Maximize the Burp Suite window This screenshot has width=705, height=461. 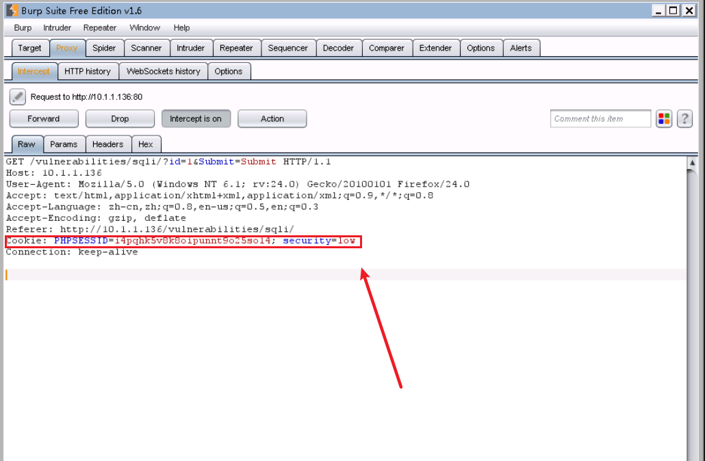click(673, 10)
